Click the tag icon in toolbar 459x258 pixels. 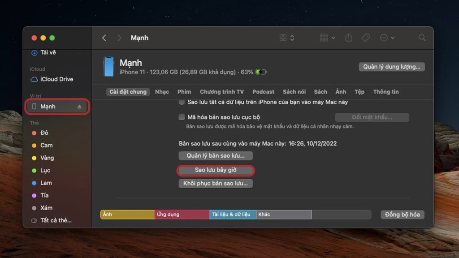366,38
